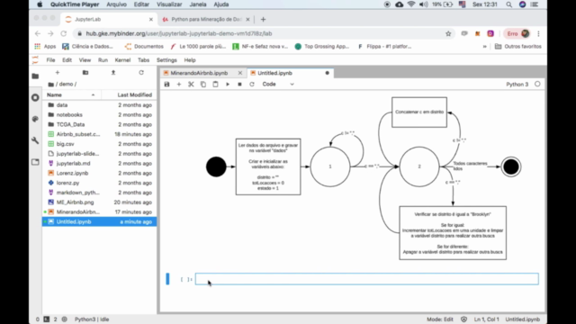This screenshot has height=324, width=576.
Task: Interrupt the kernel with stop icon
Action: [x=239, y=84]
